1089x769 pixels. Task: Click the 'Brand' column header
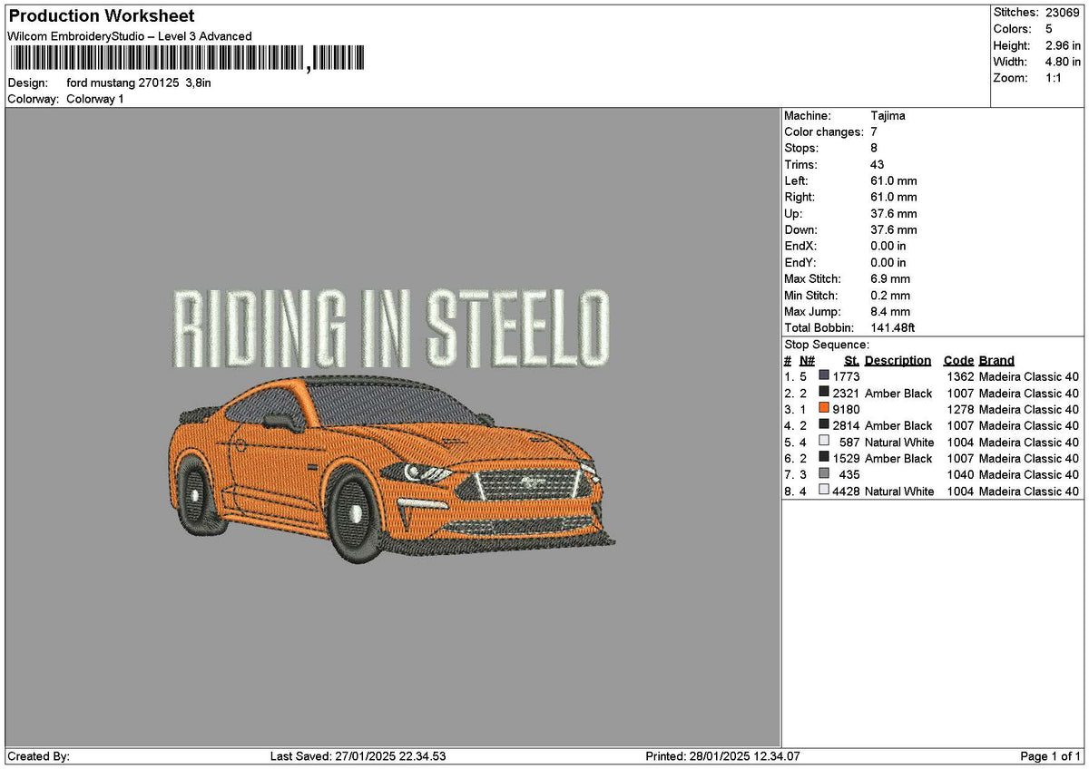(996, 360)
